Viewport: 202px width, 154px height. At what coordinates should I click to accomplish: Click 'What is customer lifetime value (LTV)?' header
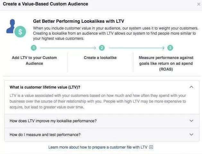tap(45, 87)
